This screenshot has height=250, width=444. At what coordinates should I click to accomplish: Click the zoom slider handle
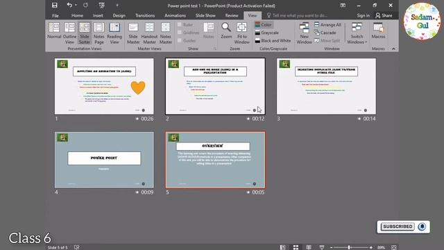(349, 247)
